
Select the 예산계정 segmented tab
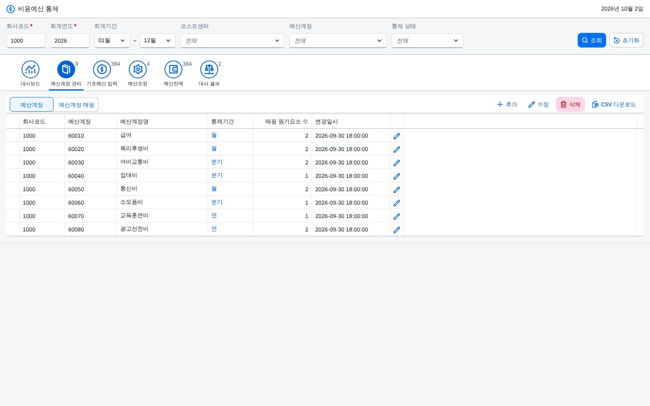point(32,105)
